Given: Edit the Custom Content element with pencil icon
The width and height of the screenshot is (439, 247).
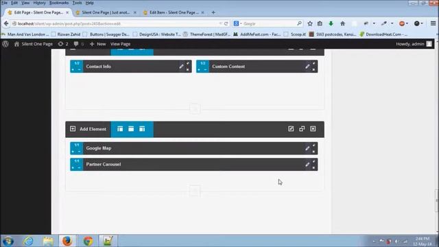Looking at the screenshot, I should [307, 67].
